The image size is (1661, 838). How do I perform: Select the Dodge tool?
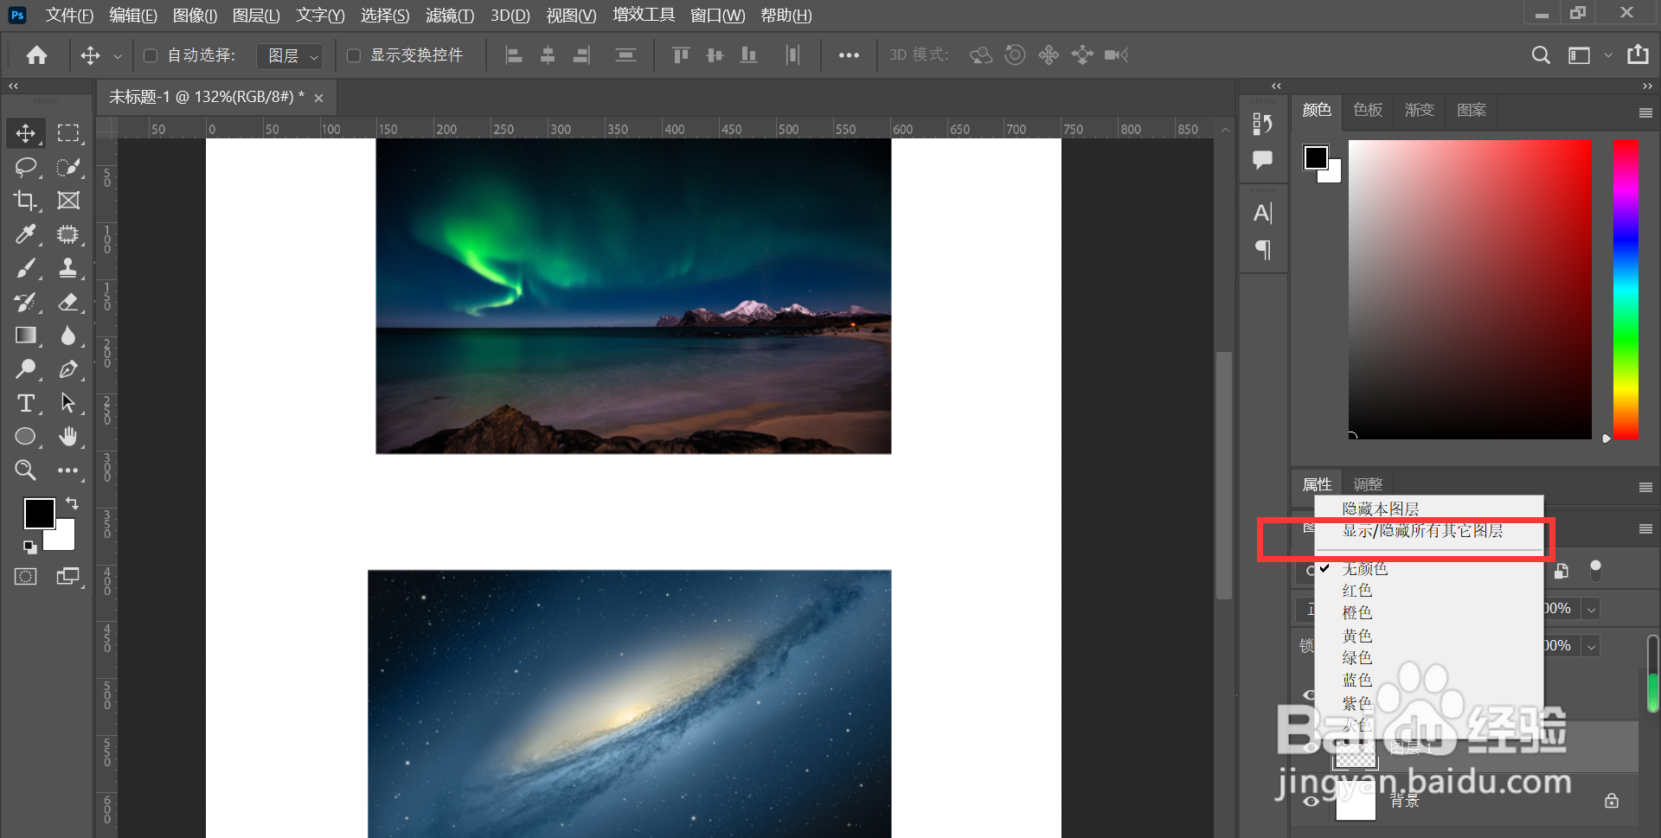click(x=25, y=369)
